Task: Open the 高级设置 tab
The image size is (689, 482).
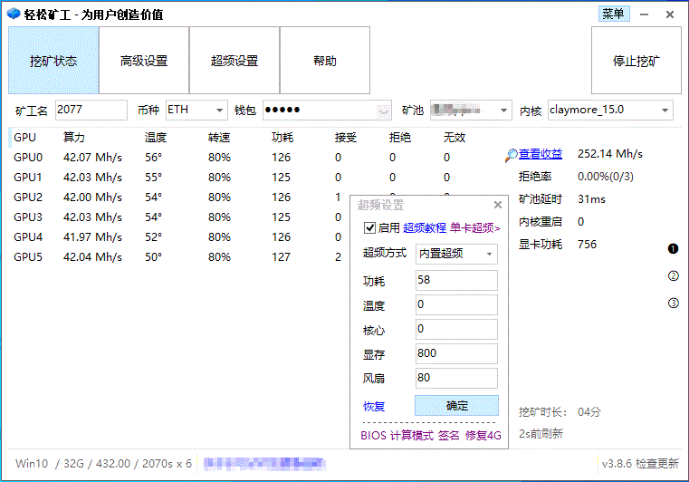Action: [144, 60]
